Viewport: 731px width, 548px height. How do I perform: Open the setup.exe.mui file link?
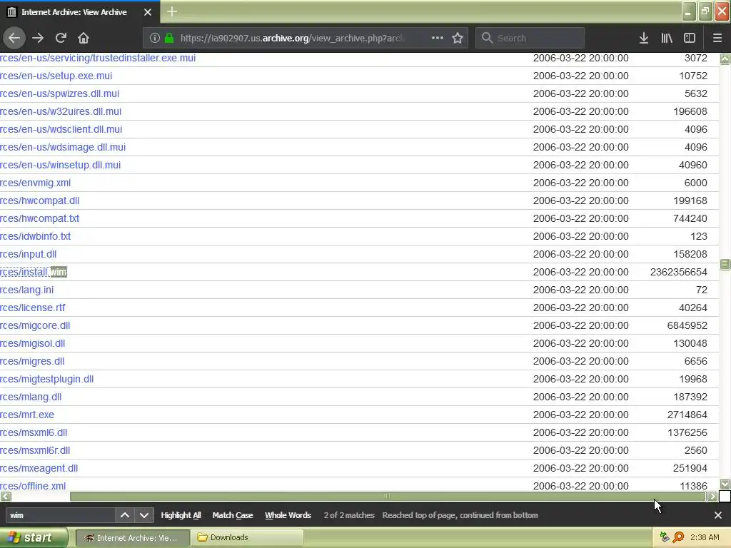(x=56, y=76)
